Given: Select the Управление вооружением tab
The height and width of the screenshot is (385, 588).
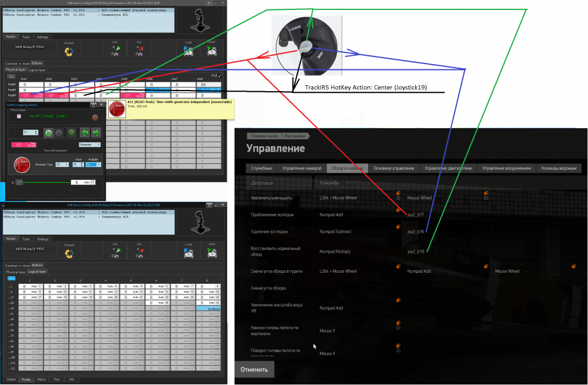Looking at the screenshot, I should coord(506,168).
